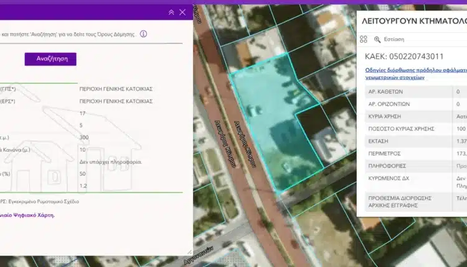This screenshot has height=267, width=467.
Task: Click the ΠΕΡΙΟΧΗ ΓΕΝΙΚΗΣ ΚΑΤΟΙΚΙΑΣ first value
Action: tap(116, 89)
